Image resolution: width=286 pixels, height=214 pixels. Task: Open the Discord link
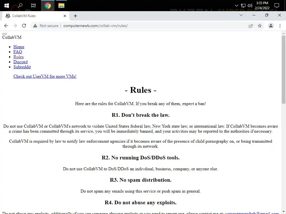coord(20,62)
